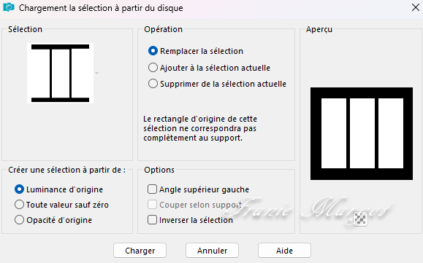Image resolution: width=423 pixels, height=263 pixels.
Task: Enable Inverser la sélection checkbox
Action: (152, 220)
